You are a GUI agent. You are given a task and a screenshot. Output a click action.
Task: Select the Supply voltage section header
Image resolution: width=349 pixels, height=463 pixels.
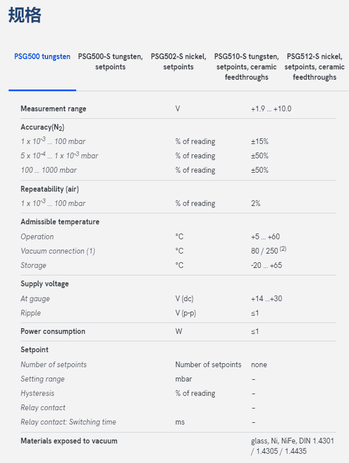tap(45, 284)
